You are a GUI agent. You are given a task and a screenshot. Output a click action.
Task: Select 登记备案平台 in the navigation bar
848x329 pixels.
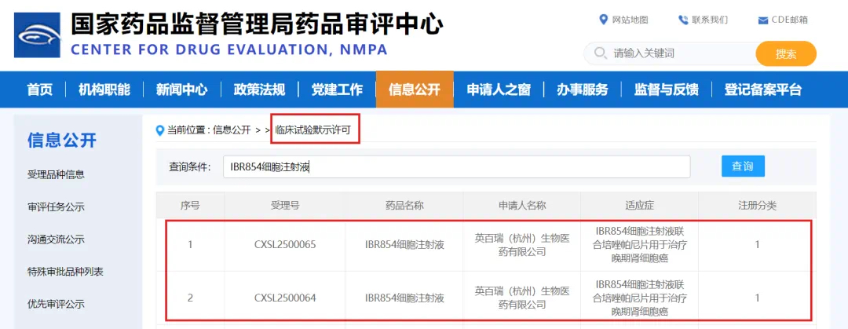762,90
